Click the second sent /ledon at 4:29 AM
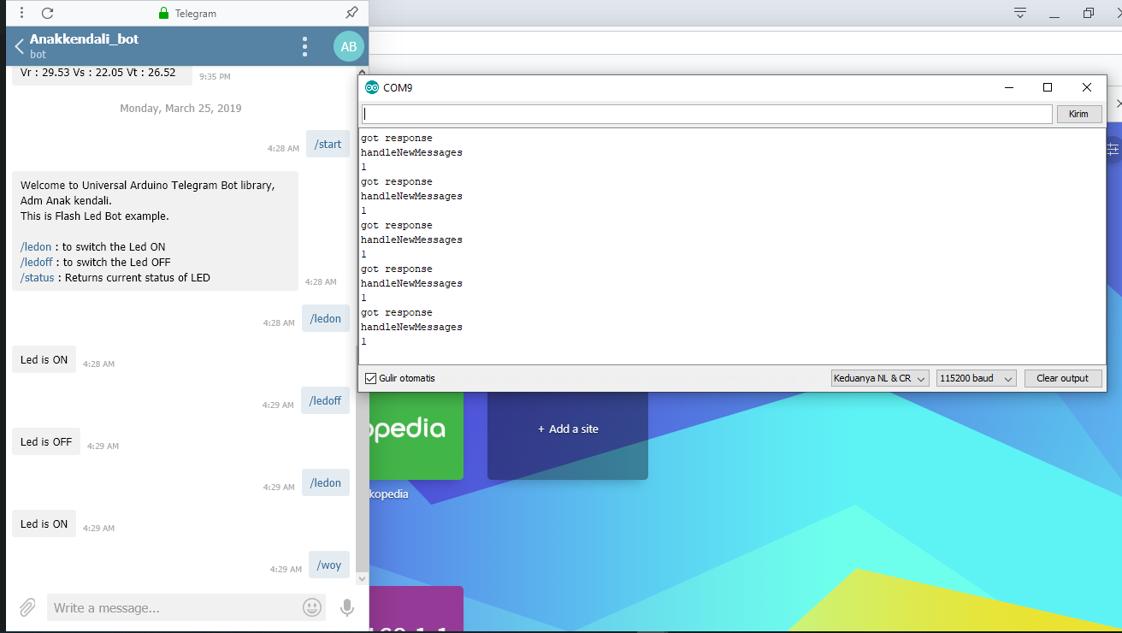 [x=326, y=482]
